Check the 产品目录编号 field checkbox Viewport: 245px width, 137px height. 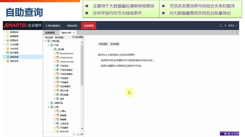pos(55,74)
